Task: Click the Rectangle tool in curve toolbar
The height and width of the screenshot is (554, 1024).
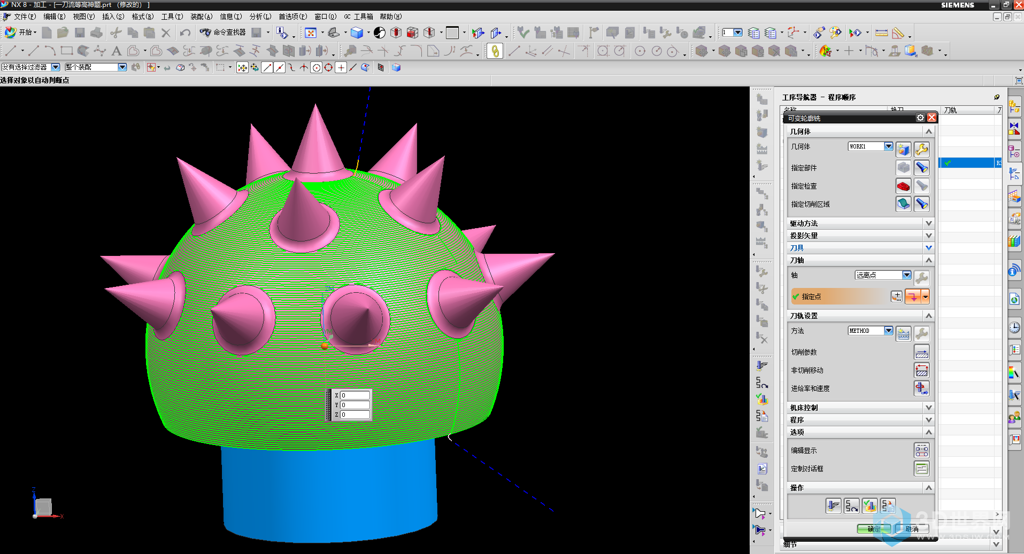Action: click(x=66, y=51)
